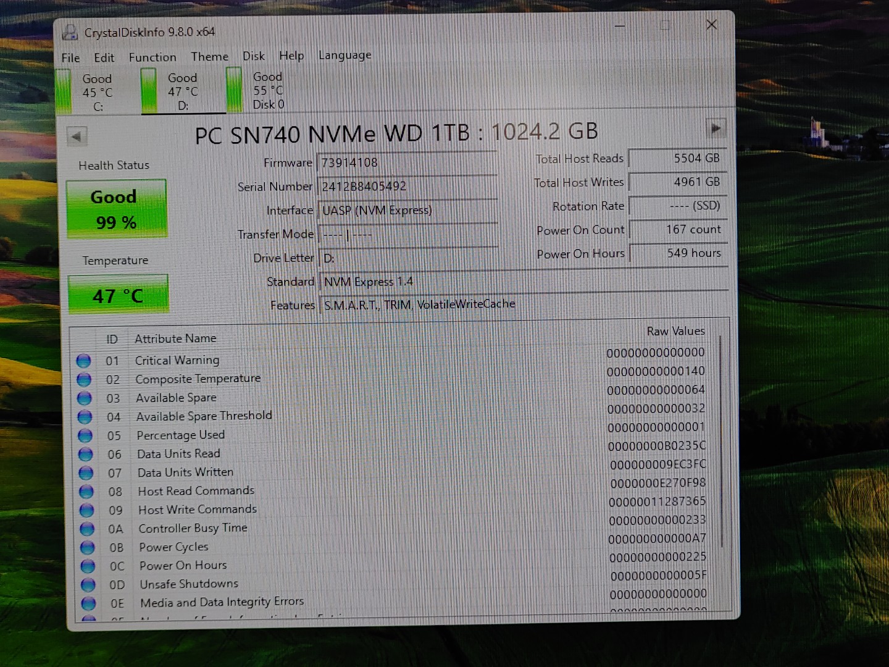The width and height of the screenshot is (889, 667).
Task: Close the CrystalDiskInfo window
Action: 711,25
